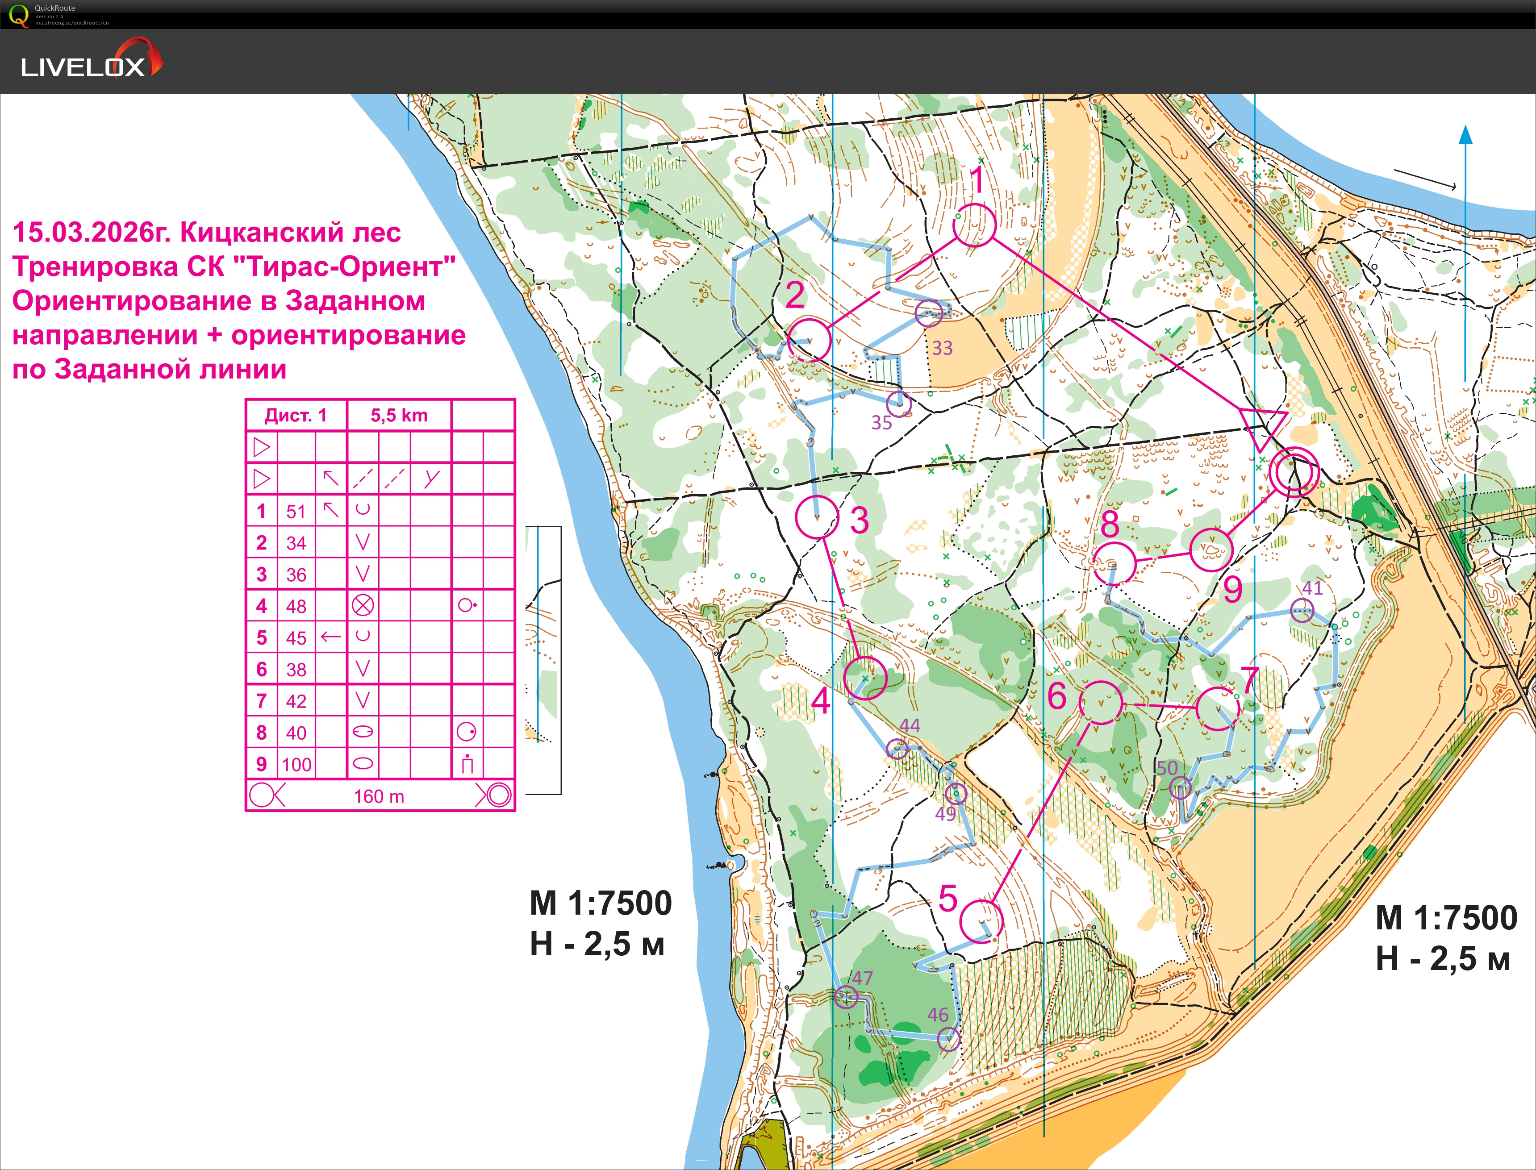Click purple control marker 41
1536x1170 pixels.
pos(1302,611)
